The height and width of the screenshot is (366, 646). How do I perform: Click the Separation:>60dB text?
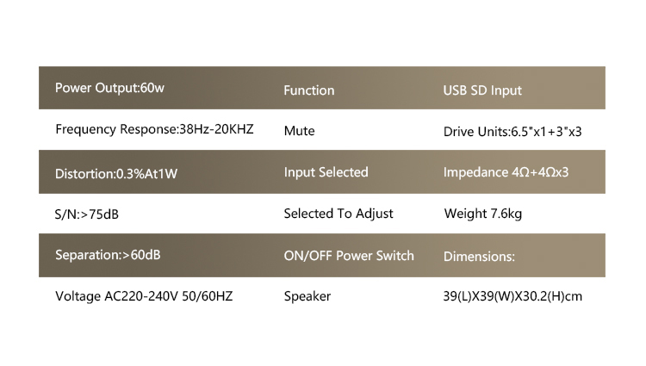tap(108, 255)
